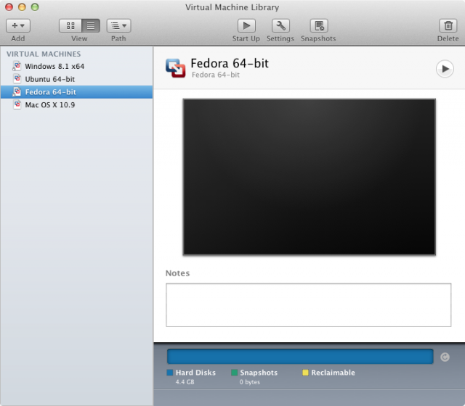465x406 pixels.
Task: Select Windows 8.1 x64 virtual machine
Action: click(76, 66)
